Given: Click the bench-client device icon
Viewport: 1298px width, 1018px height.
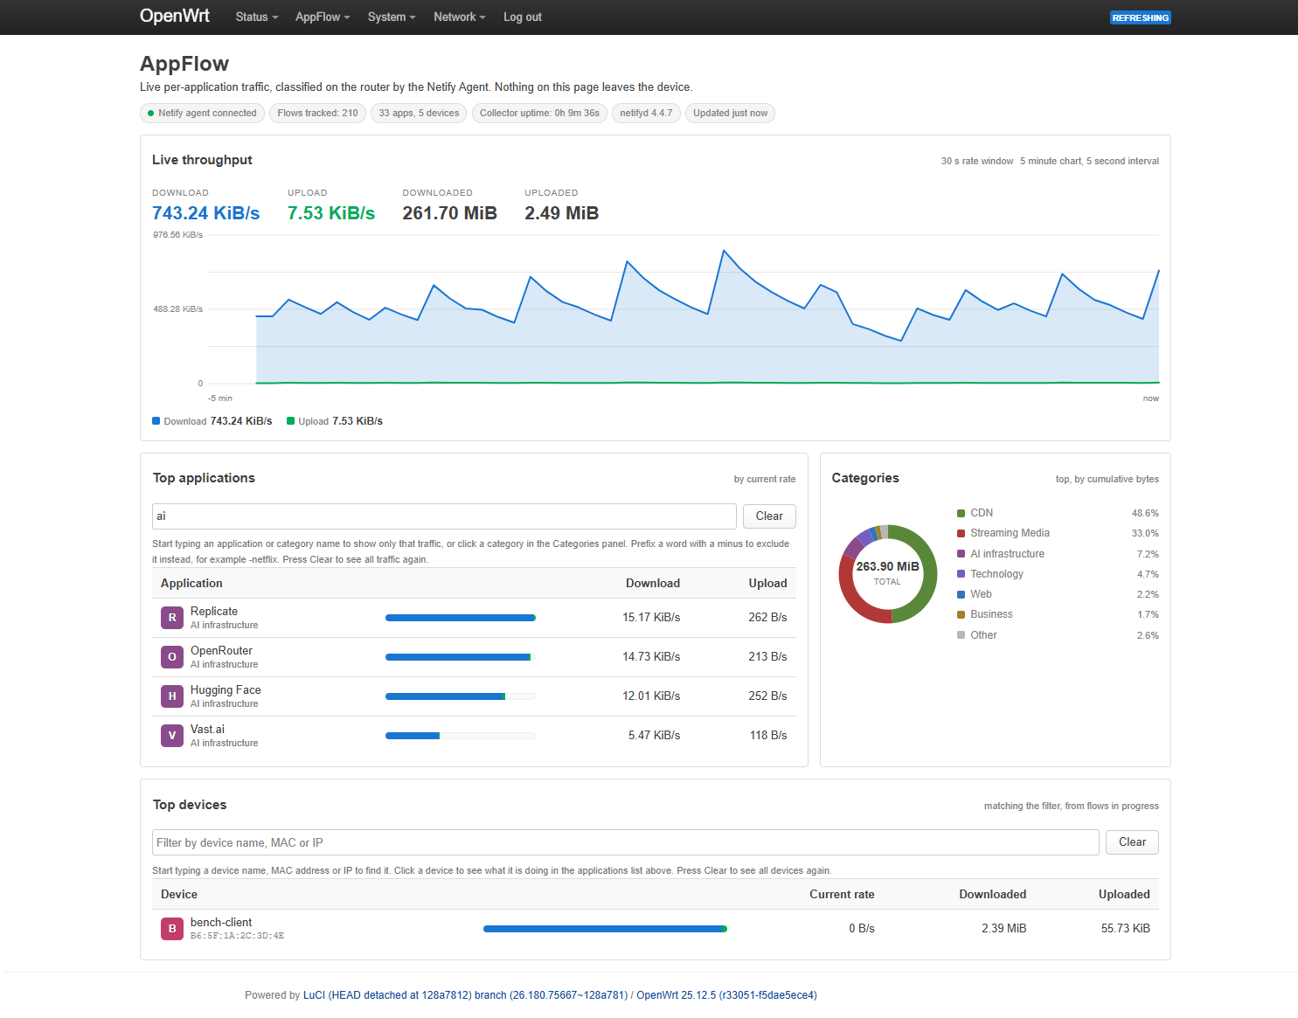Looking at the screenshot, I should point(172,929).
